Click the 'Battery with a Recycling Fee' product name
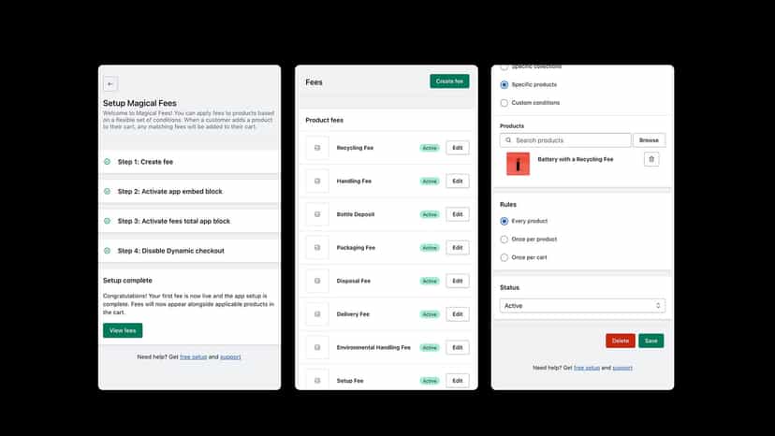Viewport: 775px width, 436px height. pyautogui.click(x=576, y=159)
